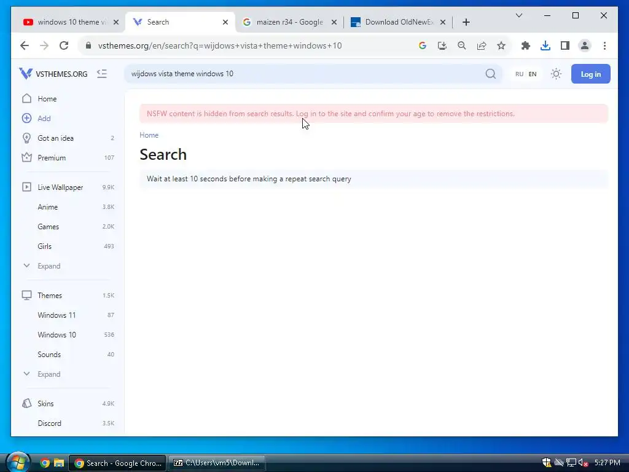Click the address bar URL

220,45
